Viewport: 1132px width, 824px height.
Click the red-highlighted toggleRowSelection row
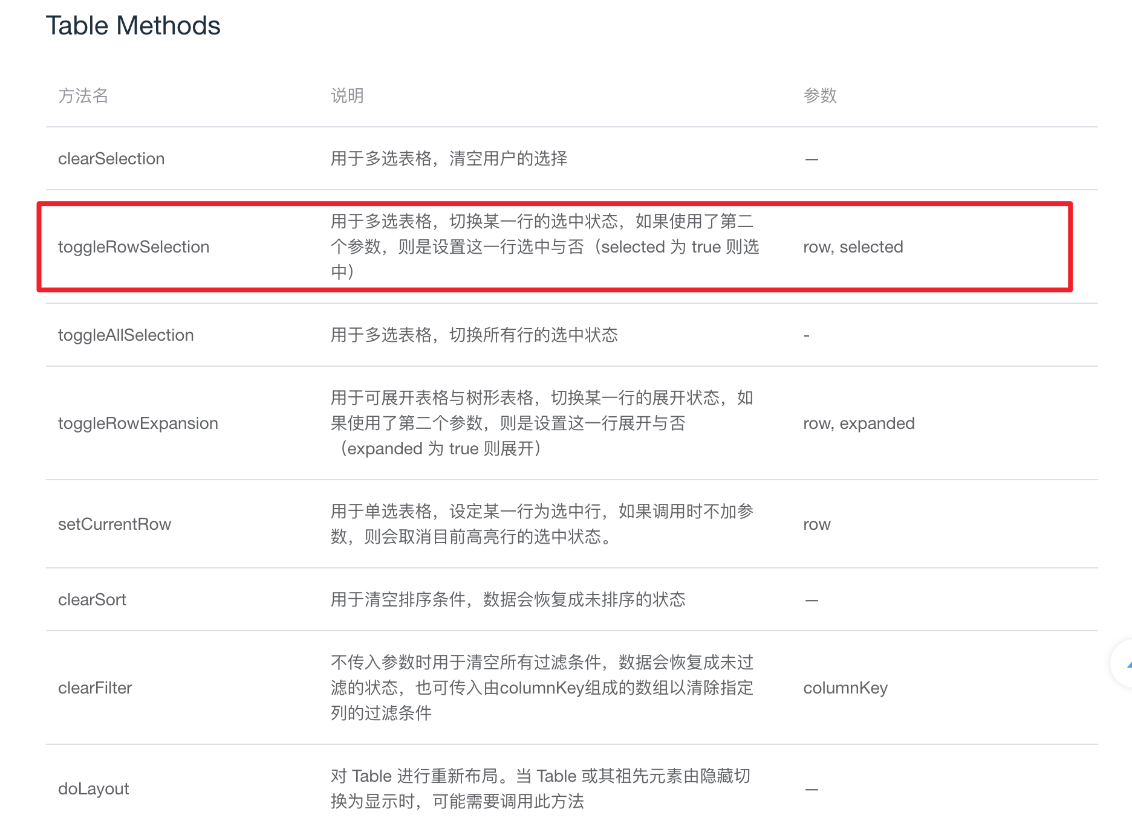coord(553,246)
